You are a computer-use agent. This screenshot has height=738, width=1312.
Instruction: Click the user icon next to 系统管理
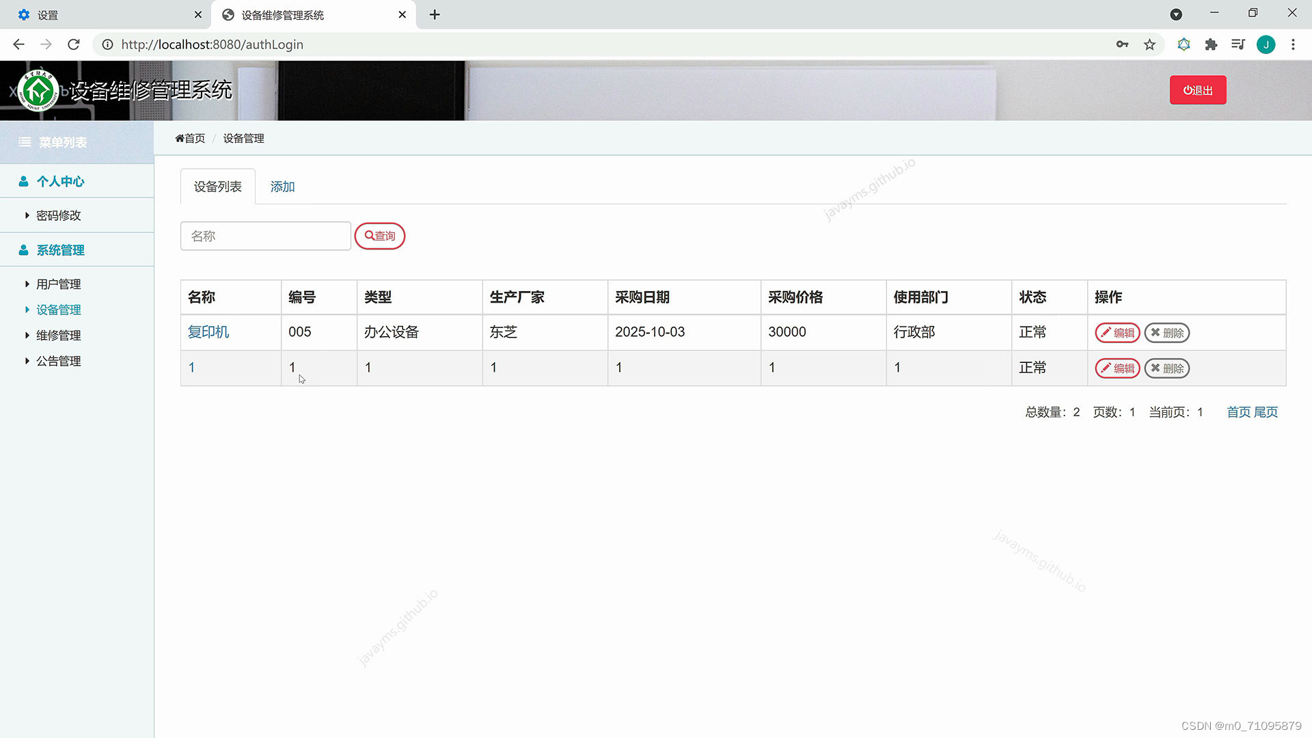tap(23, 250)
